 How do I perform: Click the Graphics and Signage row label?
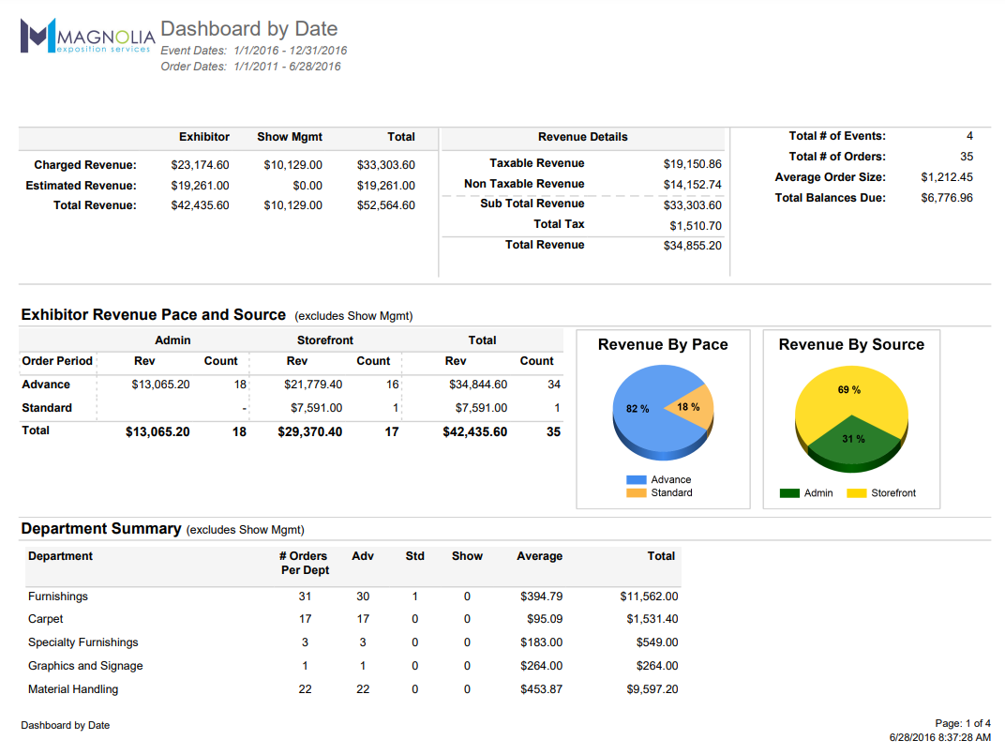click(85, 666)
